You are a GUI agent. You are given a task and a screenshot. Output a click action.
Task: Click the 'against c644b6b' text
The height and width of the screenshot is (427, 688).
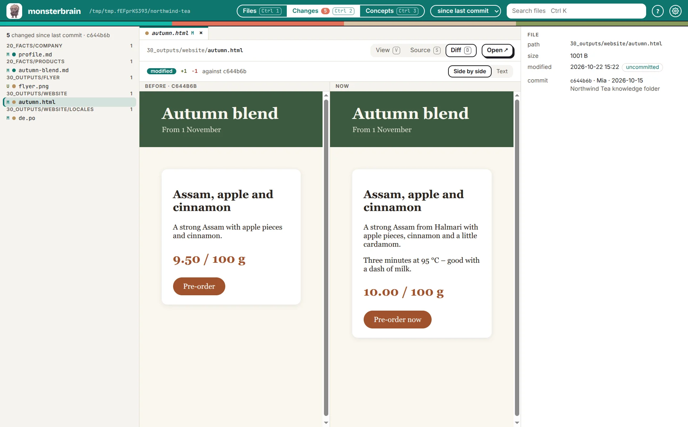(x=224, y=71)
